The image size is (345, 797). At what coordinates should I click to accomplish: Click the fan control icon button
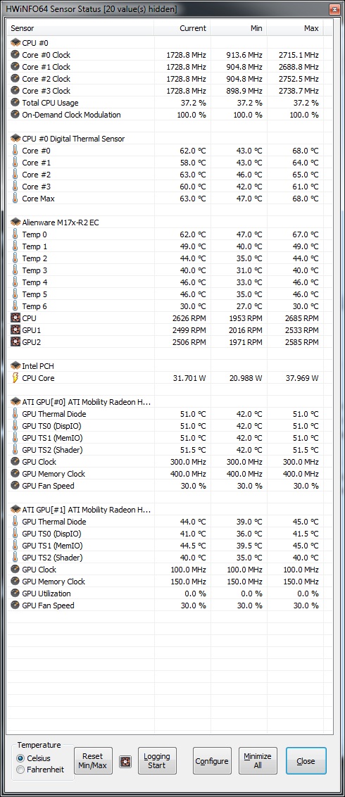tap(125, 761)
